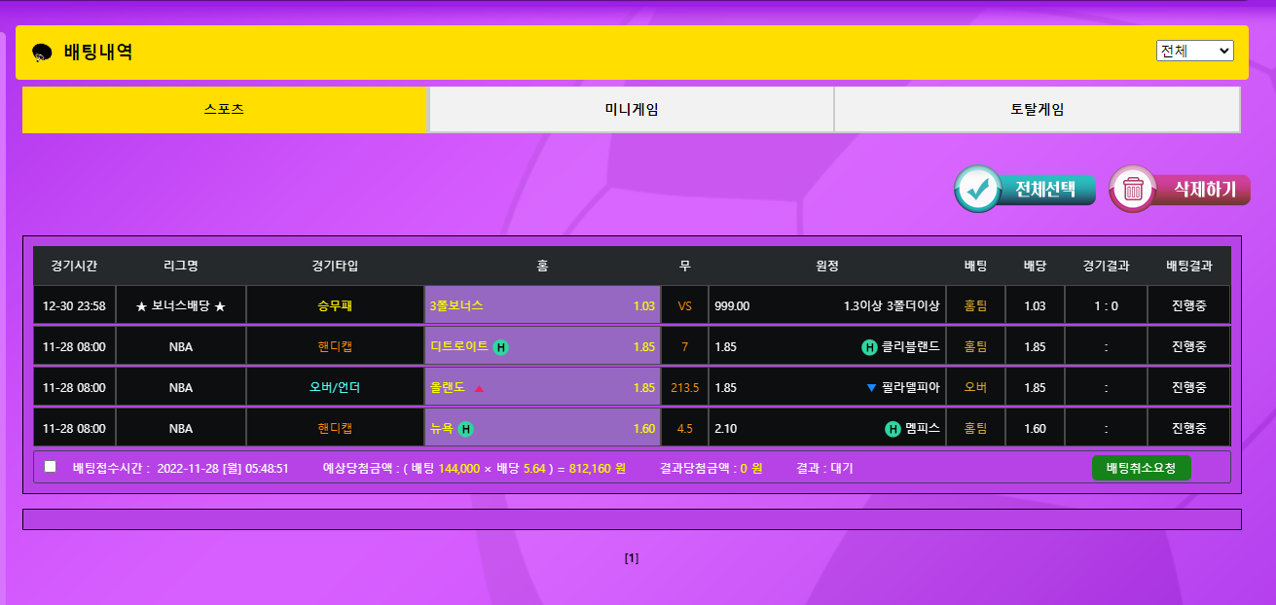Screen dimensions: 1276x605
Task: Click the blue down arrow beside 필라델피아
Action: pos(871,388)
